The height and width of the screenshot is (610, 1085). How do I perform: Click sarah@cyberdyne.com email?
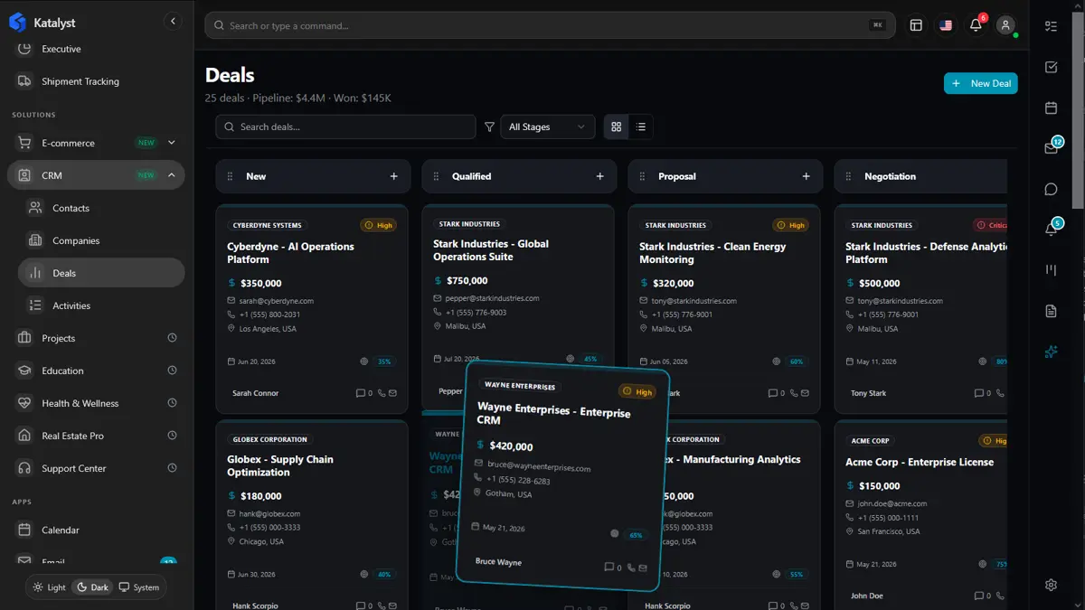(277, 301)
